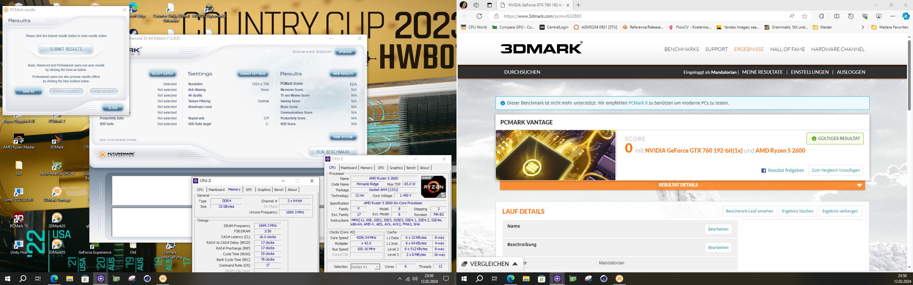Click Ergebnis löschen button
This screenshot has width=913, height=285.
pyautogui.click(x=798, y=211)
